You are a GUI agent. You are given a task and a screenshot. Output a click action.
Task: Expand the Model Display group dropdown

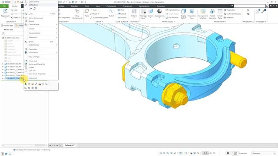click(168, 22)
